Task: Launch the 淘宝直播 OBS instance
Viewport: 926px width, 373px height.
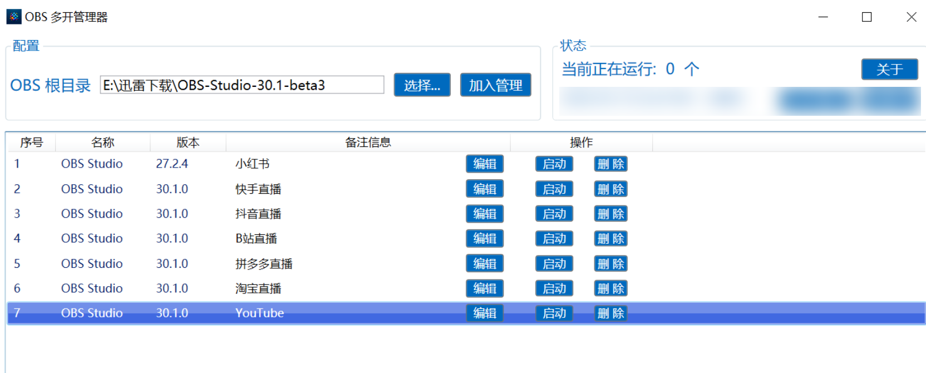Action: (x=554, y=288)
